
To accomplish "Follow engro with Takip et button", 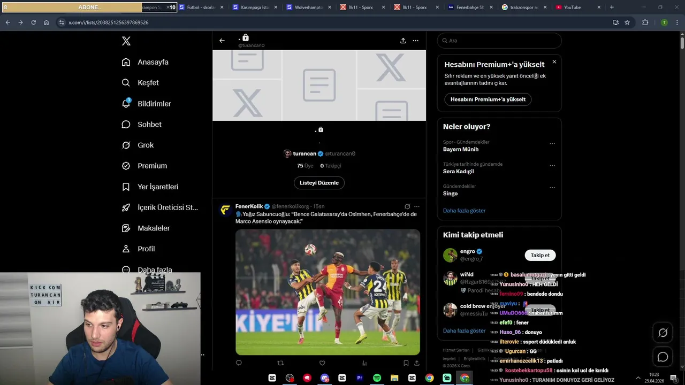I will click(540, 256).
